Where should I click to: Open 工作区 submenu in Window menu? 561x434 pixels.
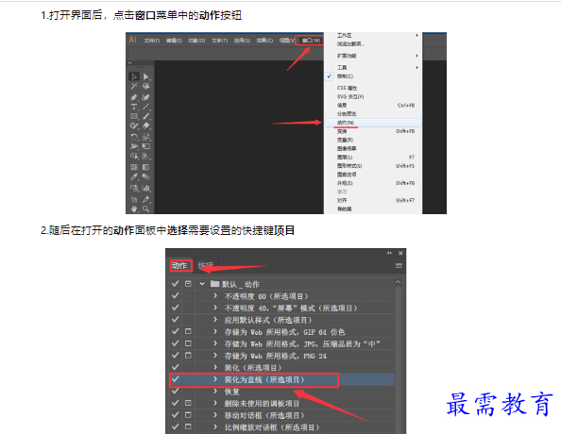pyautogui.click(x=373, y=36)
